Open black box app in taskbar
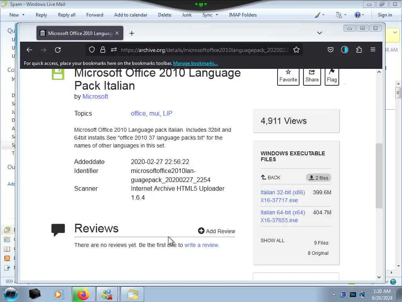The width and height of the screenshot is (402, 302). [x=35, y=294]
